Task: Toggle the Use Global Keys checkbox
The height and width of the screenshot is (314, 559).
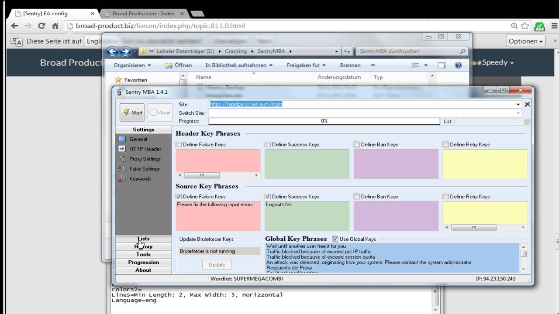Action: [335, 239]
